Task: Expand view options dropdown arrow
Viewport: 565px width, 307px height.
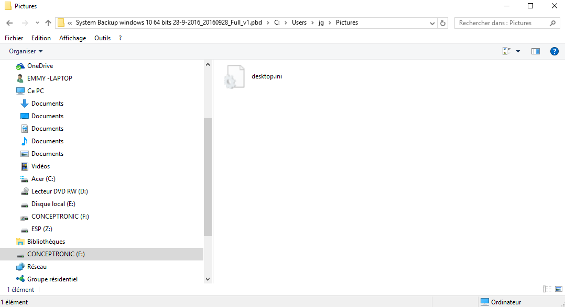Action: coord(518,51)
